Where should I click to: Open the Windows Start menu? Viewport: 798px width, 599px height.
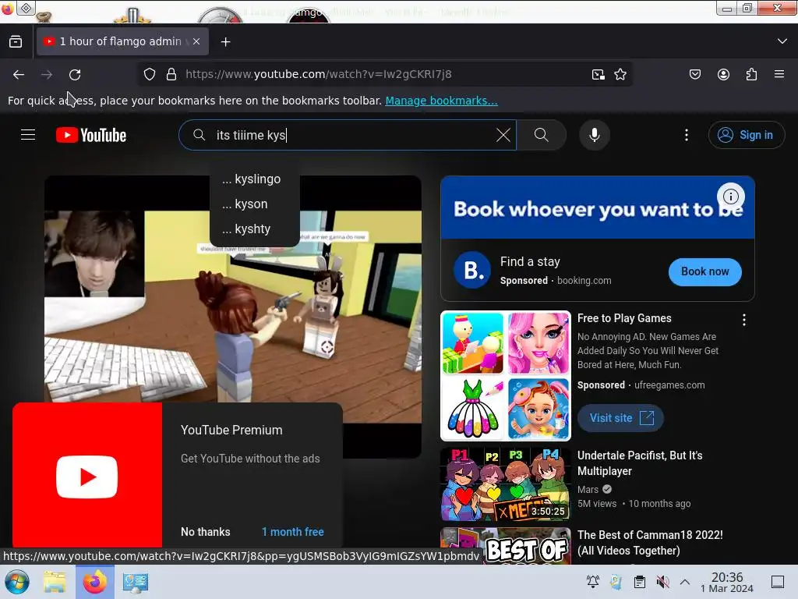pyautogui.click(x=17, y=582)
